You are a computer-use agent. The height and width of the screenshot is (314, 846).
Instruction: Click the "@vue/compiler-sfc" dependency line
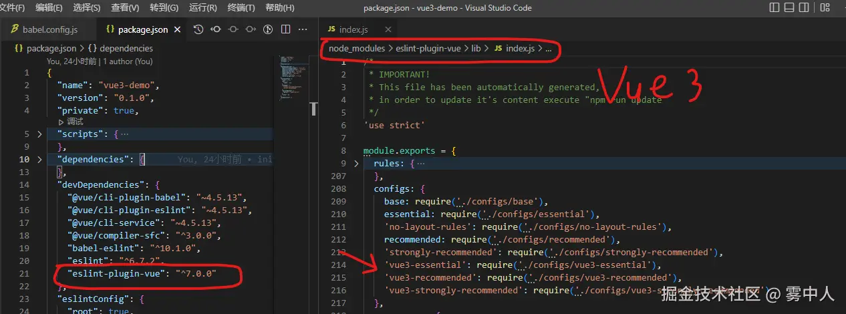(144, 236)
